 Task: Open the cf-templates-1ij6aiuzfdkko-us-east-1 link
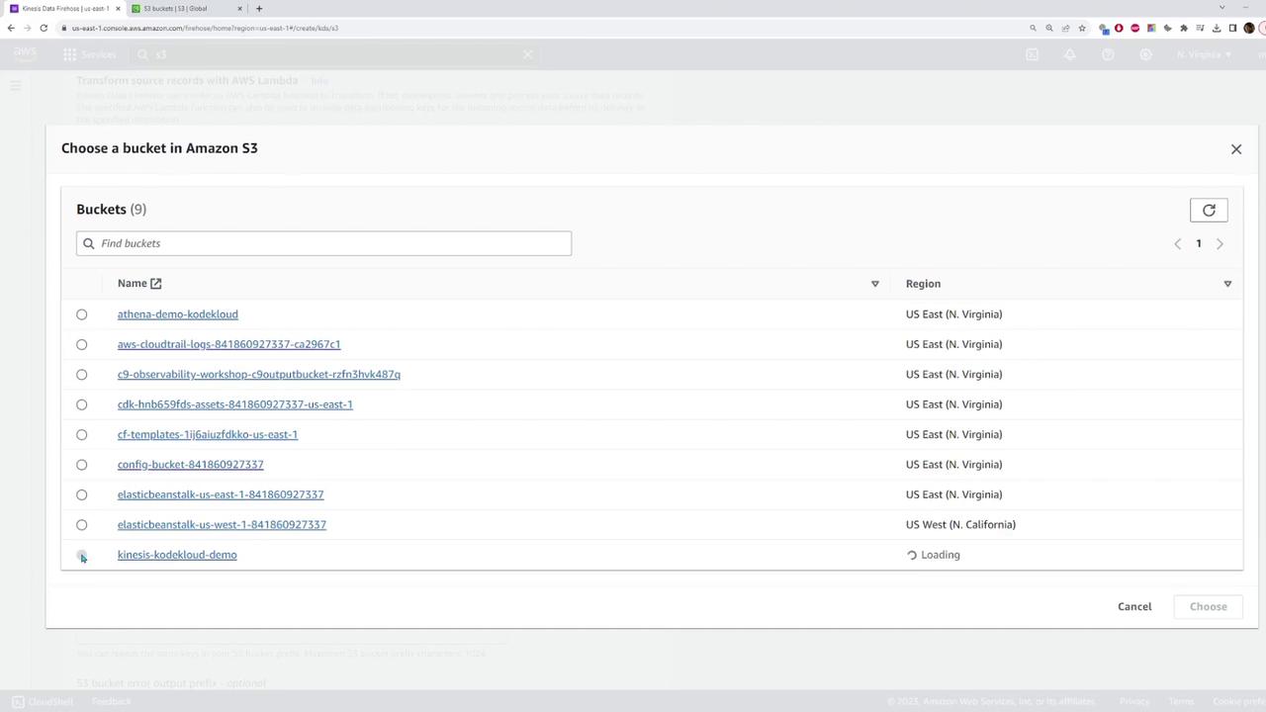tap(207, 434)
